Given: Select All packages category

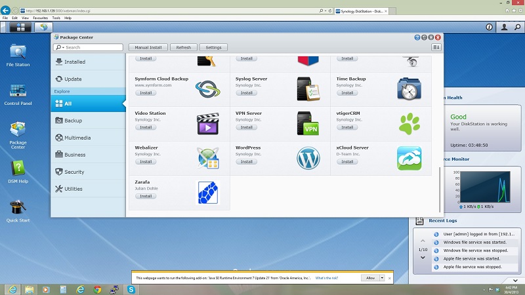Looking at the screenshot, I should [x=89, y=104].
